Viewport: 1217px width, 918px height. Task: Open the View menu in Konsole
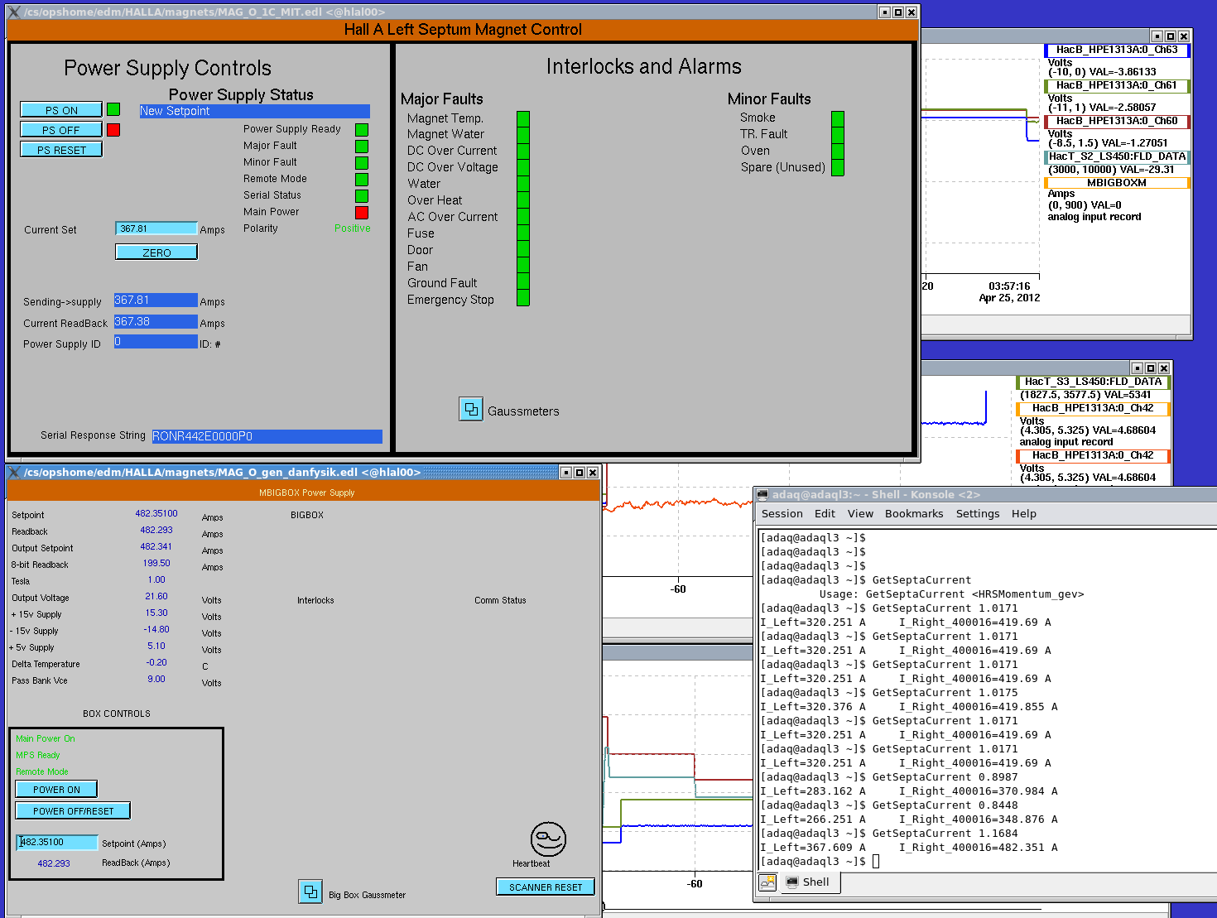pyautogui.click(x=860, y=514)
